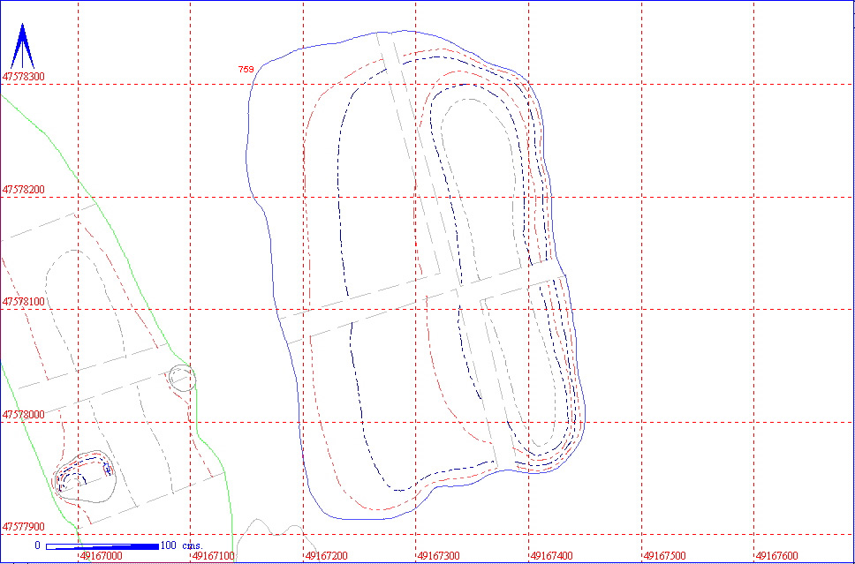Click the blue north arrow symbol
This screenshot has height=564, width=855.
coord(22,46)
